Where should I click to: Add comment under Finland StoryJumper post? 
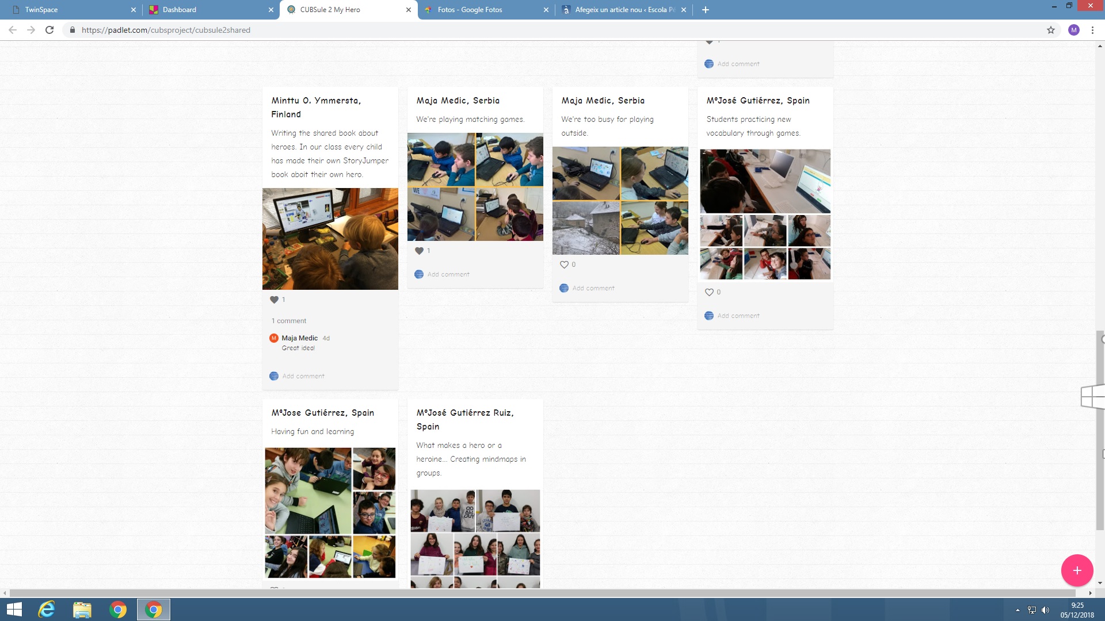tap(303, 376)
